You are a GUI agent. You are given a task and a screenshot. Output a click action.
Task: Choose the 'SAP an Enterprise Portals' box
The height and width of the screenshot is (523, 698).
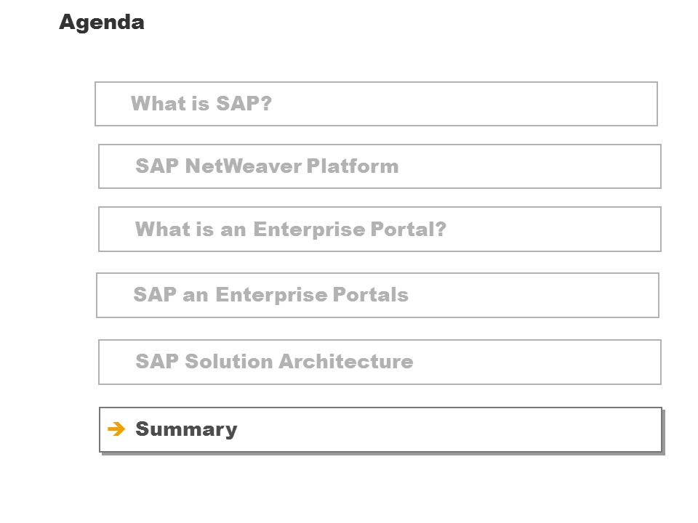pos(377,296)
